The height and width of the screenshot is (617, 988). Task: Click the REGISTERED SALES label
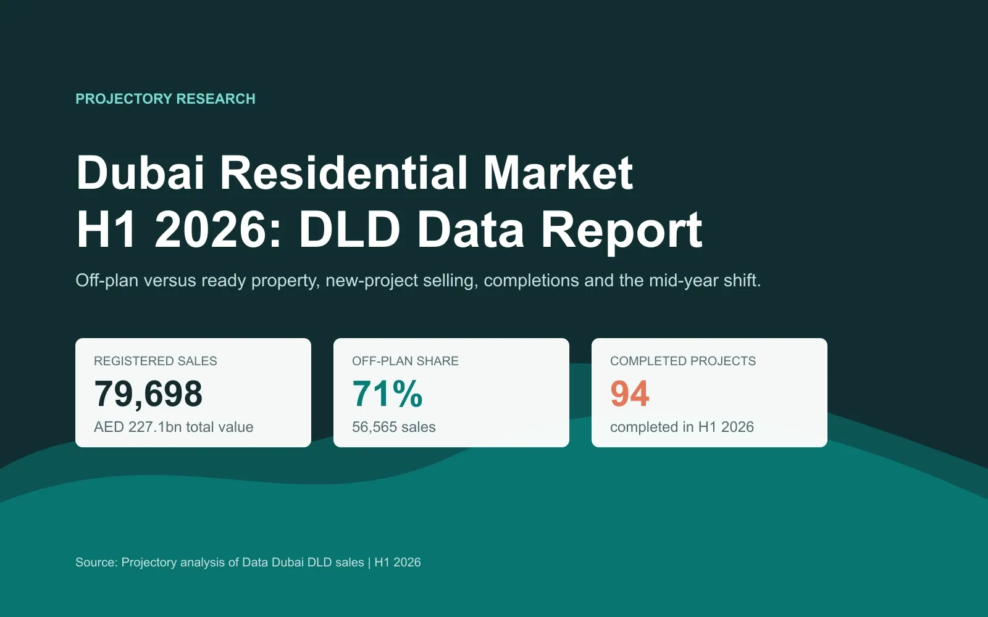(x=156, y=361)
